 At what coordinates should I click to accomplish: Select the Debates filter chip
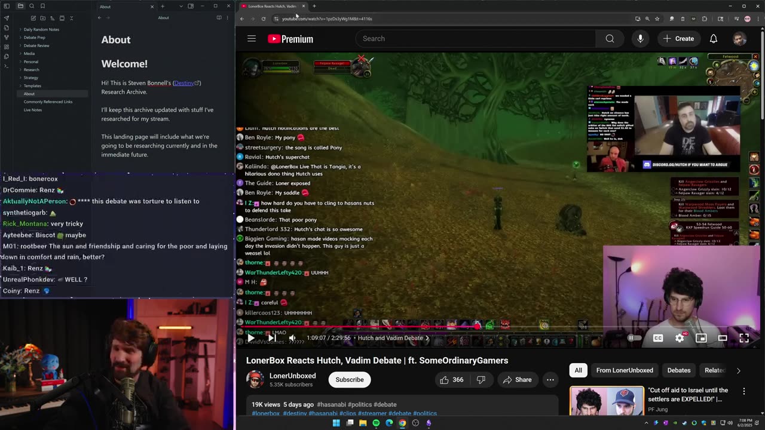(679, 370)
